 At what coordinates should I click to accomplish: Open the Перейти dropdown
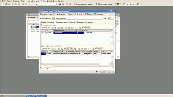63,14
